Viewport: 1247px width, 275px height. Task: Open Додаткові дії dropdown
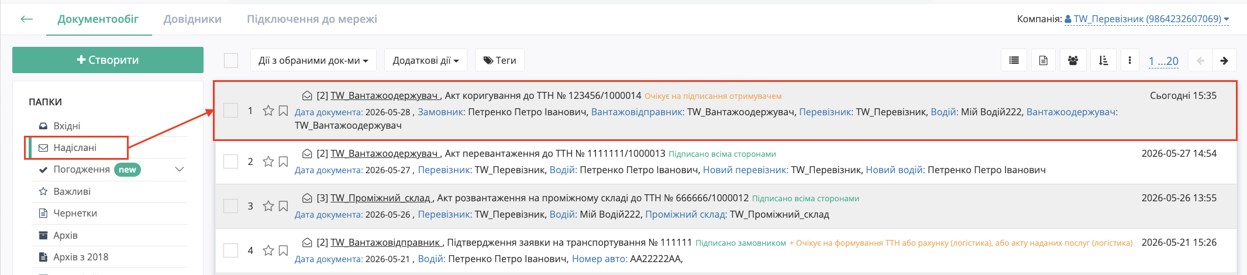coord(425,60)
